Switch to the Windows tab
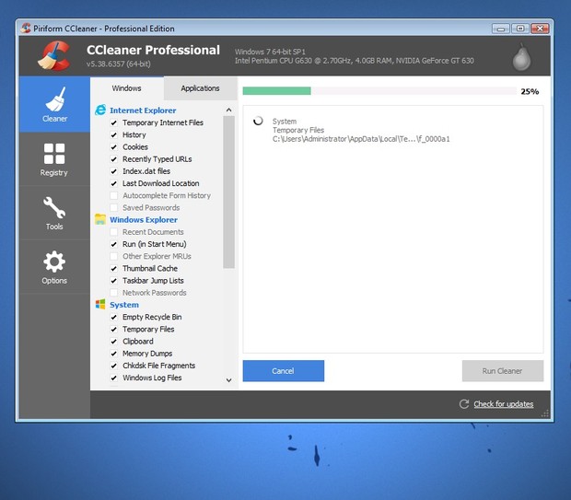Screen dimensions: 571x500 (x=127, y=88)
